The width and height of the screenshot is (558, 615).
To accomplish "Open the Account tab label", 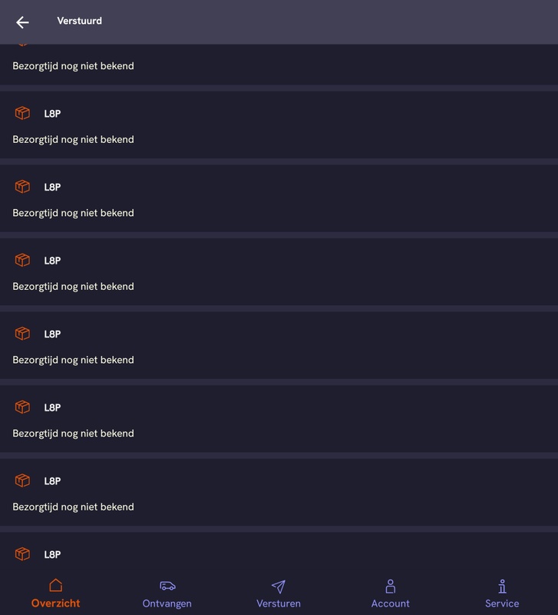I will click(x=390, y=603).
